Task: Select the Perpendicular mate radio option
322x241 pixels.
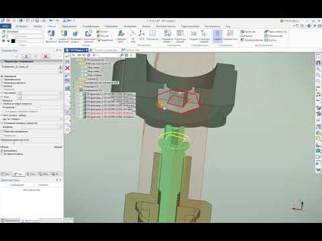Action: pyautogui.click(x=13, y=83)
